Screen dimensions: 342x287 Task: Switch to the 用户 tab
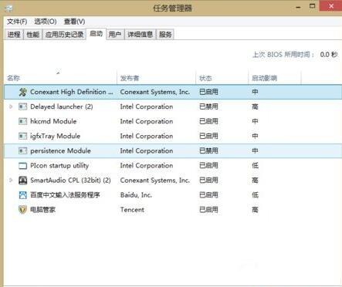point(115,35)
